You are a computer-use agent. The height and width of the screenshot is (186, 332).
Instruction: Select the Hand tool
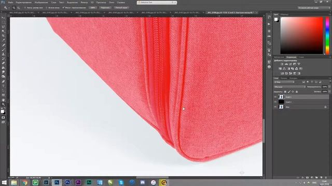(x=3, y=100)
